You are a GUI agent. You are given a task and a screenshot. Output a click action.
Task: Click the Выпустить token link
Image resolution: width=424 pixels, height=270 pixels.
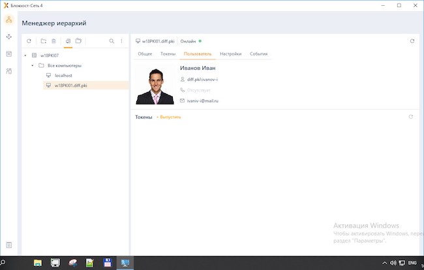click(168, 117)
